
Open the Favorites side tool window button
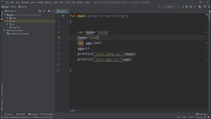click(x=2, y=105)
